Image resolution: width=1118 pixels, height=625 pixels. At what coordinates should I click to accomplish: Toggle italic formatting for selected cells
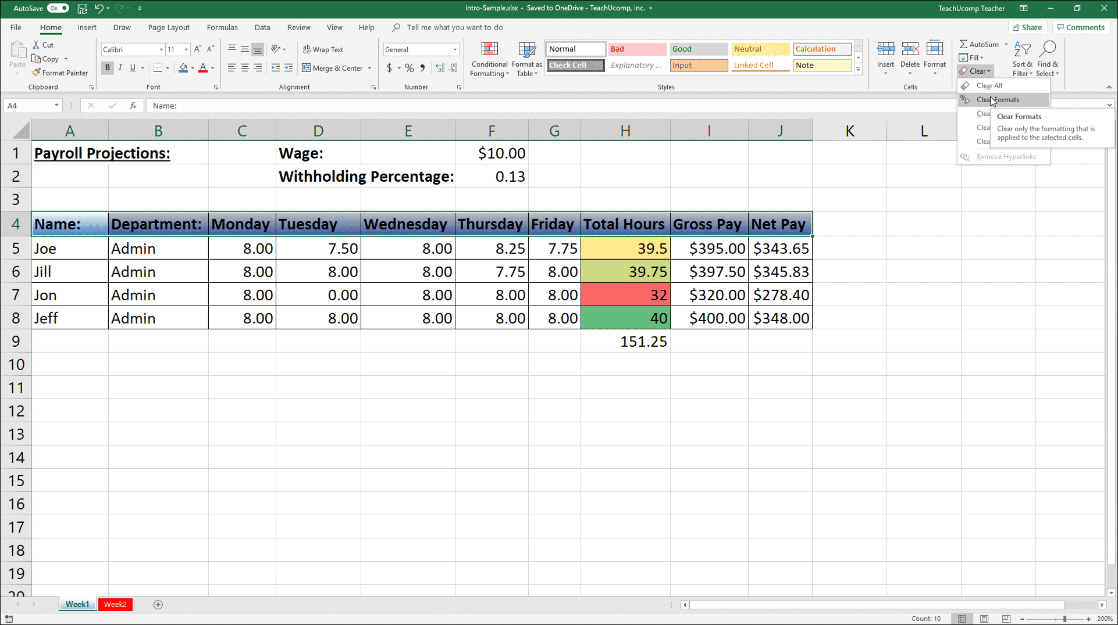pyautogui.click(x=120, y=68)
